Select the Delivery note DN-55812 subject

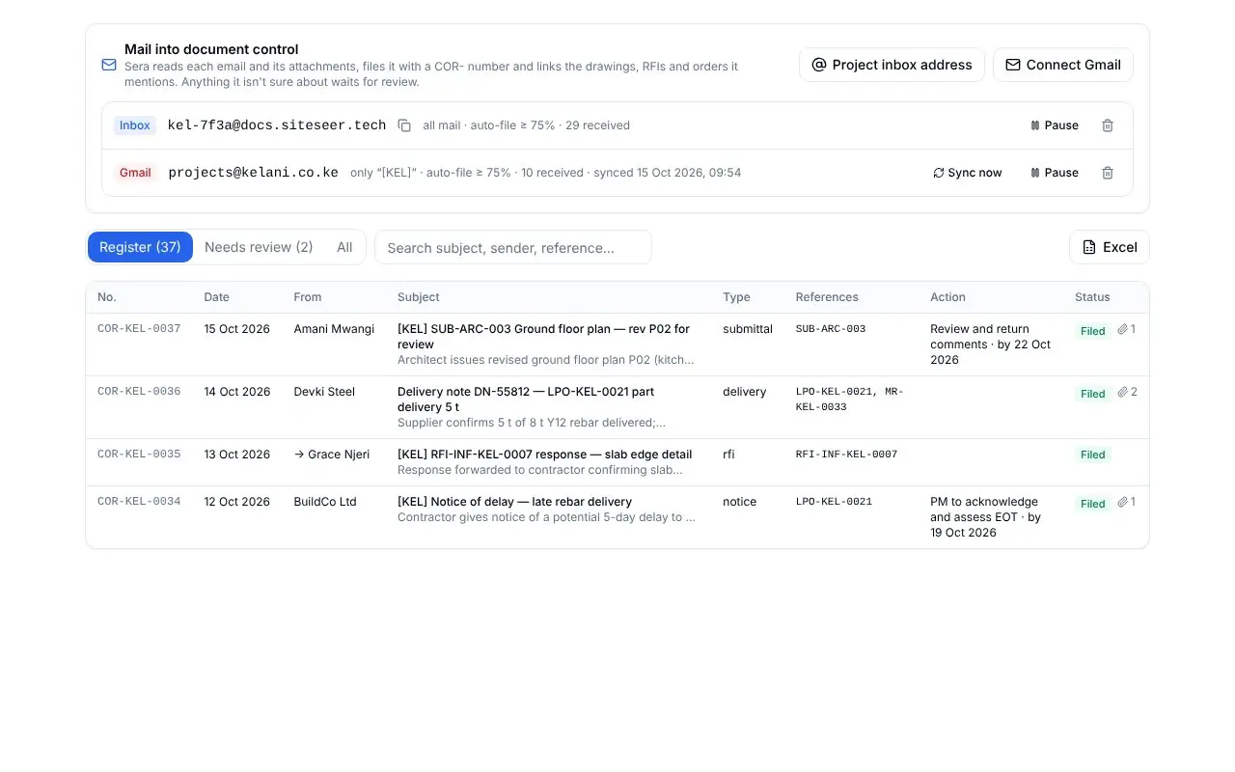526,400
